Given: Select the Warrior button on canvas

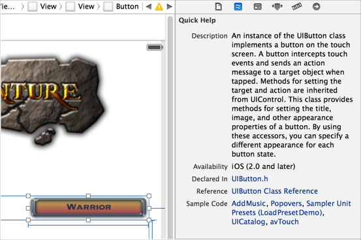Looking at the screenshot, I should point(89,207).
